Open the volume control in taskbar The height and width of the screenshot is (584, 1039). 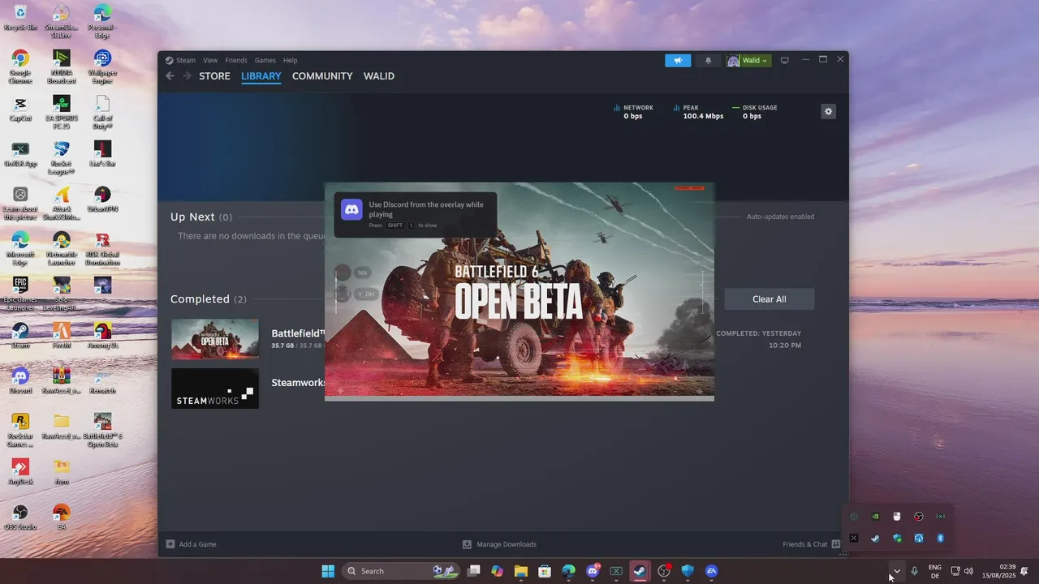tap(968, 571)
